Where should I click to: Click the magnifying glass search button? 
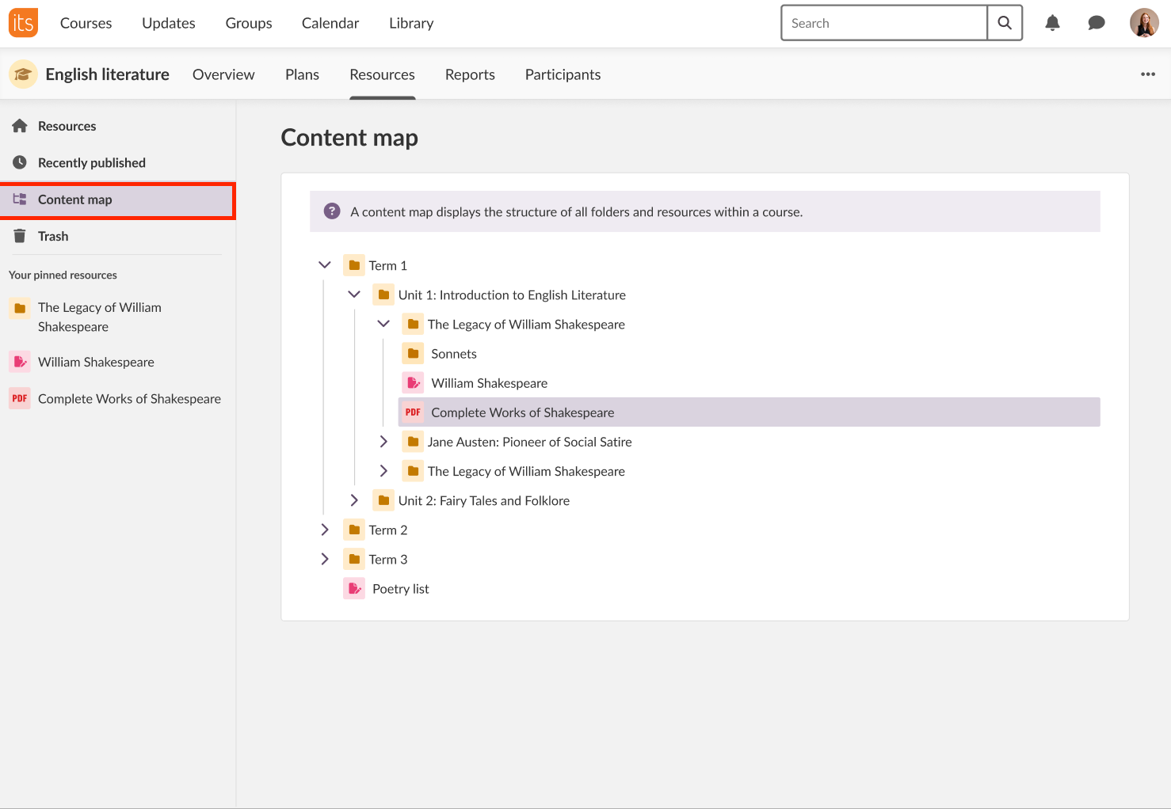coord(1005,23)
